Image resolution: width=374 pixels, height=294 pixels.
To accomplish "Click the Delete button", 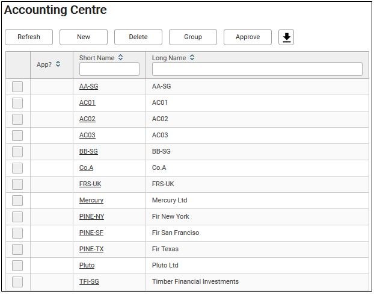I will tap(138, 37).
